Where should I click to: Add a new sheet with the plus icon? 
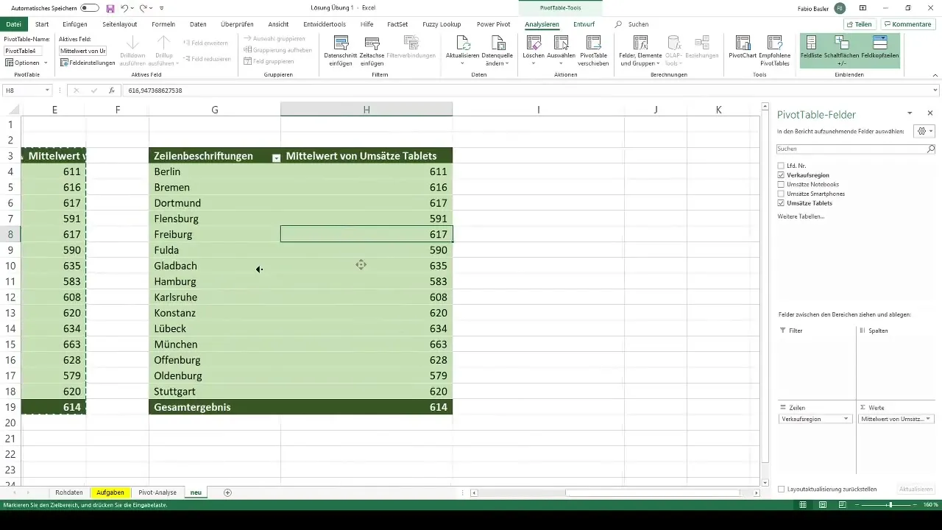(x=227, y=492)
